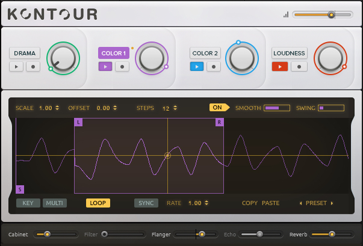Click the RATE value stepper arrows
Viewport: 363px width, 246px height.
click(x=206, y=203)
